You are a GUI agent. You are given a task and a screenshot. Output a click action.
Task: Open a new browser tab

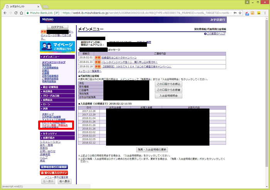(x=46, y=7)
